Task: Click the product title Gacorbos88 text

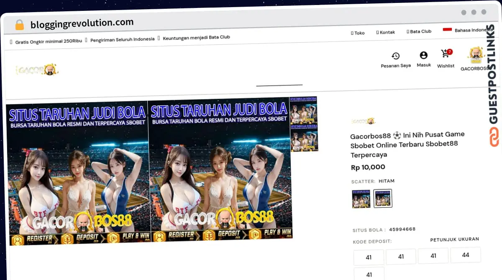Action: tap(407, 145)
